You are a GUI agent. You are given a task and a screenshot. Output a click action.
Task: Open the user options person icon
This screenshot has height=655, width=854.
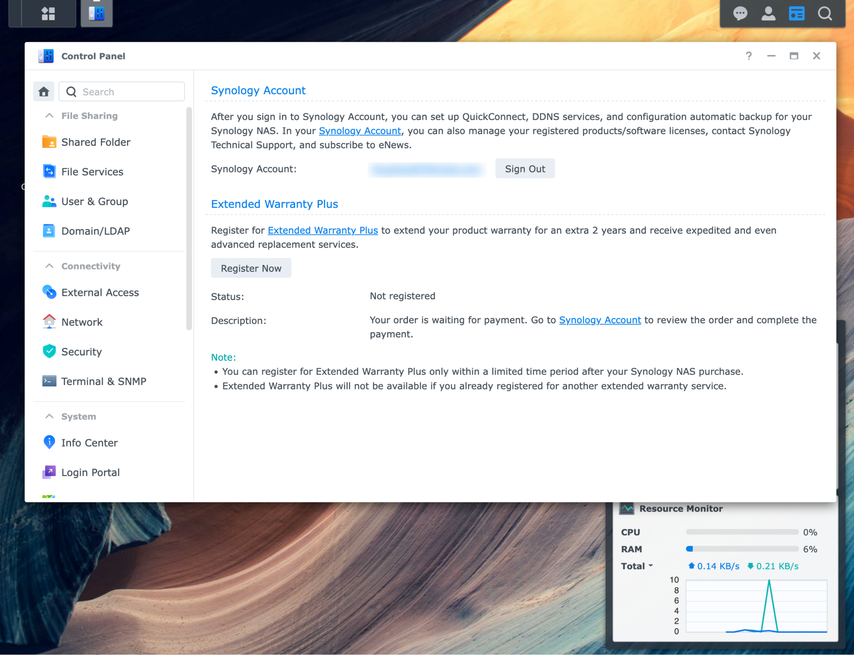pyautogui.click(x=768, y=14)
